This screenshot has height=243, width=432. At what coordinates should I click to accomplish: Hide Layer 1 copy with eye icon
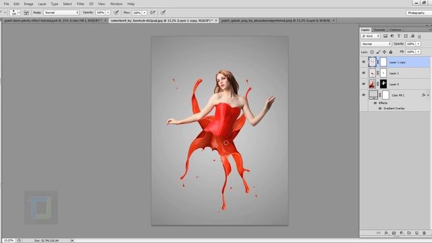tap(363, 62)
